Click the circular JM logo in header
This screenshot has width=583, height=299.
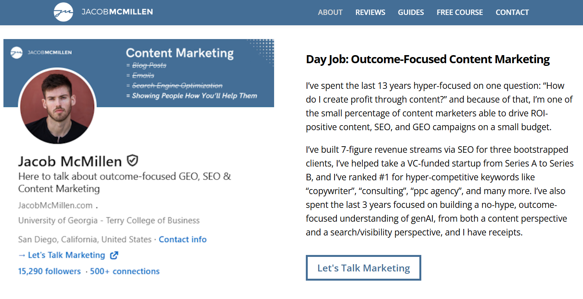(x=63, y=12)
